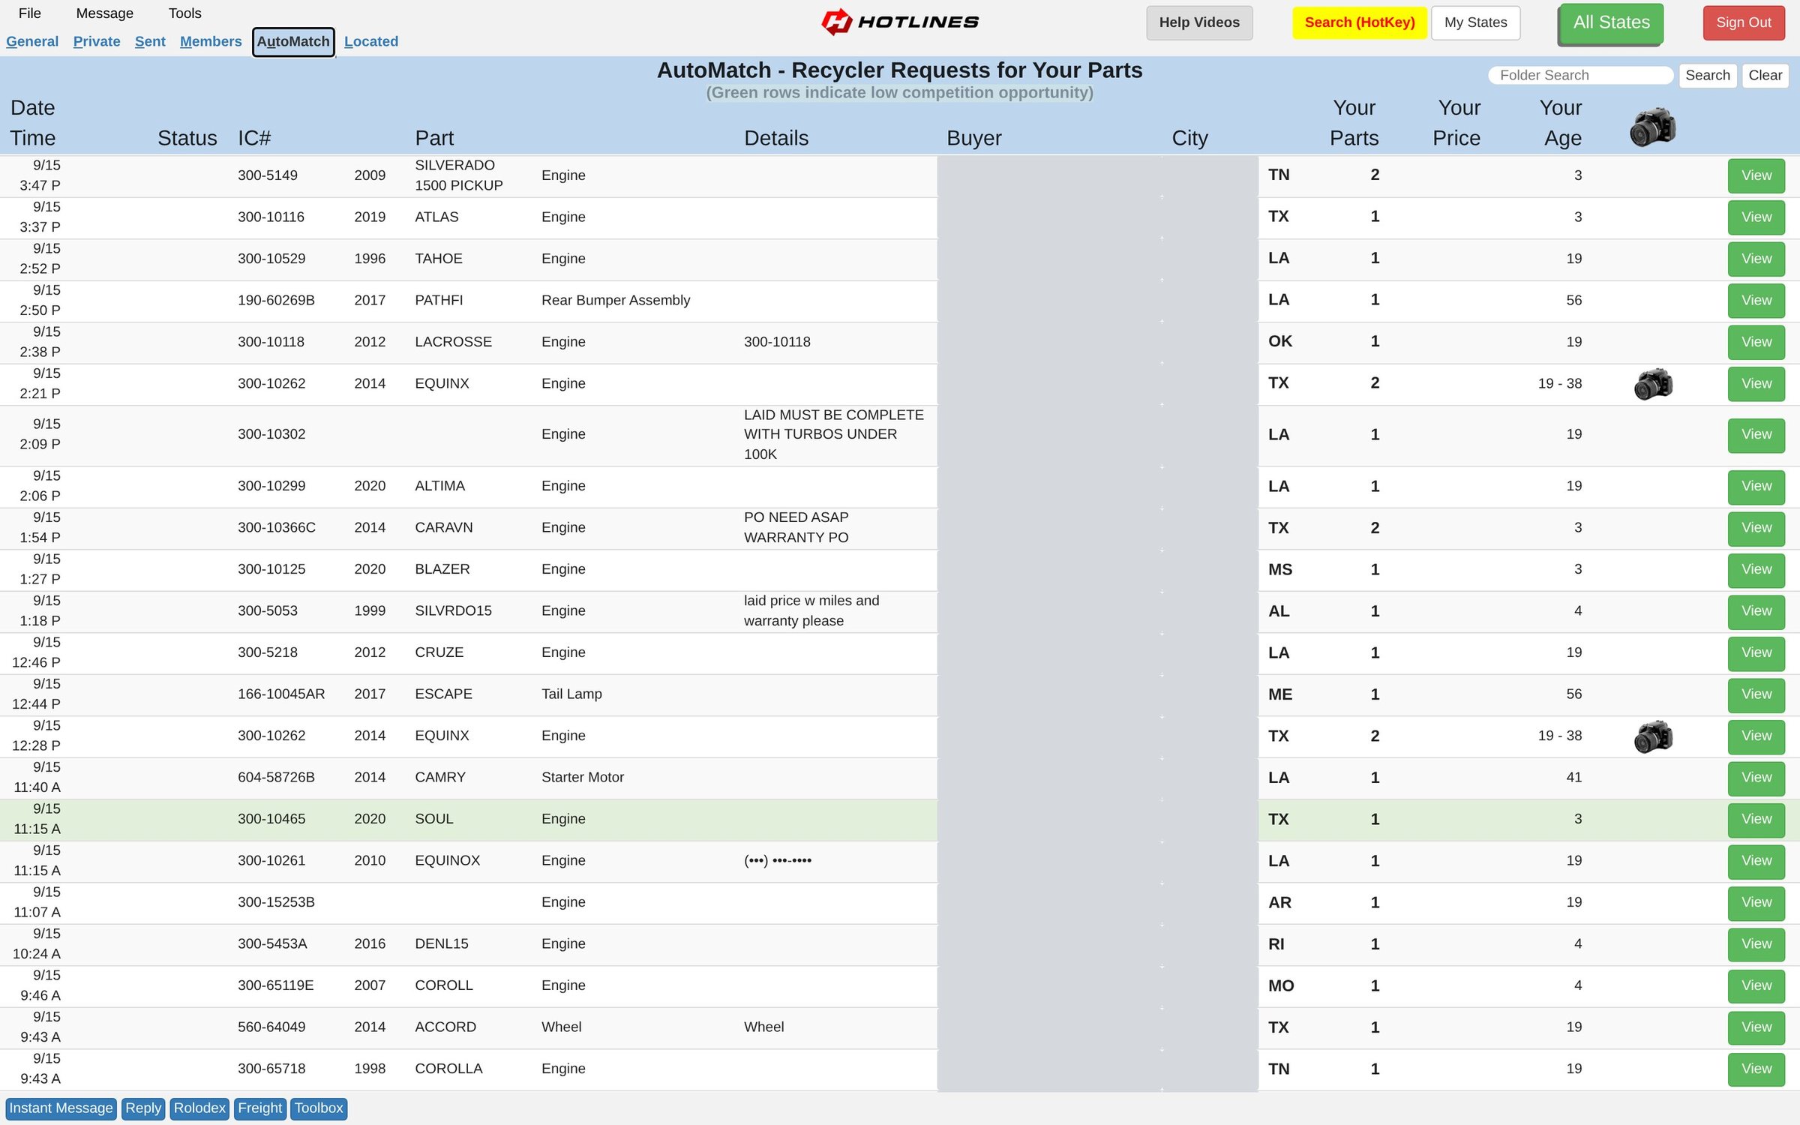Screen dimensions: 1800x1125
Task: Click the Sign Out button
Action: [1744, 22]
